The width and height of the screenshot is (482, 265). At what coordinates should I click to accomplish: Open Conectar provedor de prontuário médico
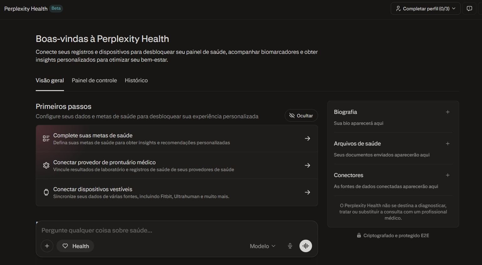[x=177, y=166]
